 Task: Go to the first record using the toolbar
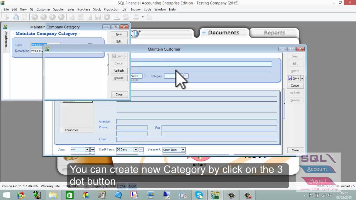[34, 17]
